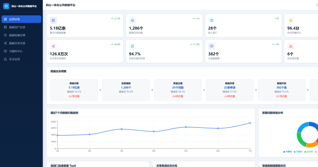Click the platform database logo icon

tap(6, 6)
